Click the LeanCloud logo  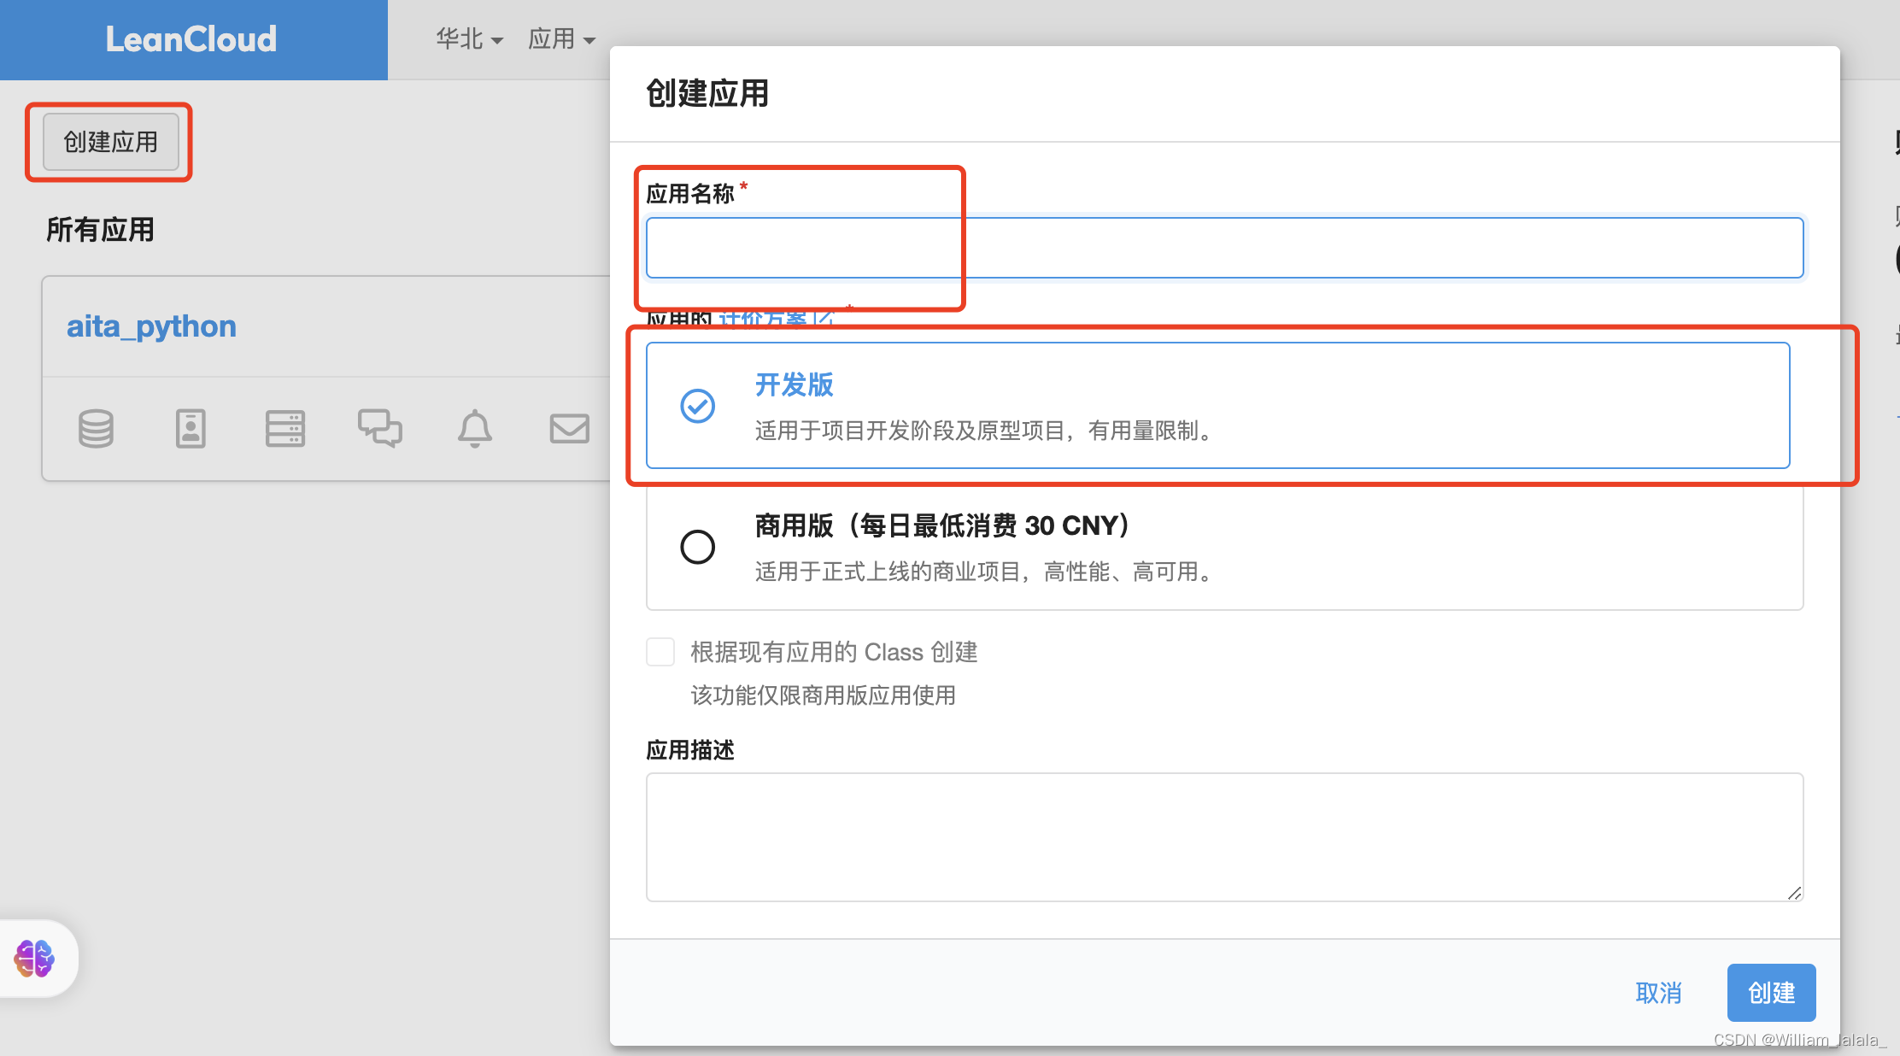click(x=191, y=39)
